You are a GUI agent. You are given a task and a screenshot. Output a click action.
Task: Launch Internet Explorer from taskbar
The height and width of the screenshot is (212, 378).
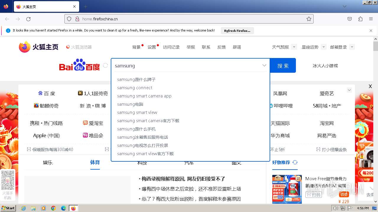tap(23, 208)
